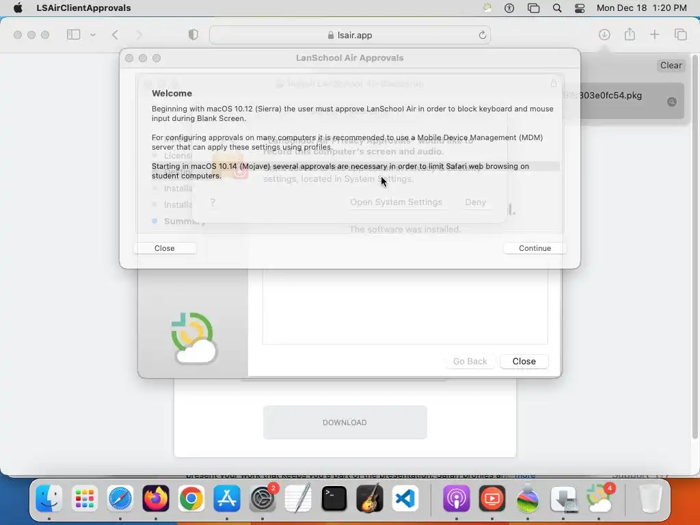The width and height of the screenshot is (700, 525).
Task: Show Safari tab overview
Action: (x=680, y=34)
